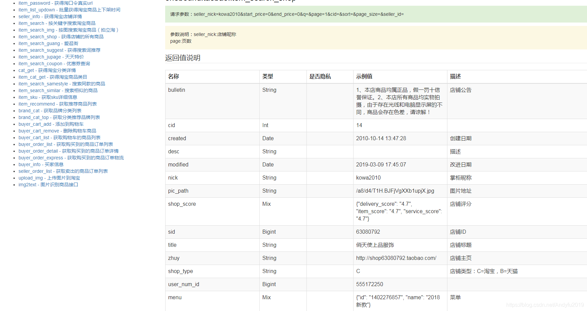Image resolution: width=587 pixels, height=311 pixels.
Task: Click the request parameters text with seller_nick=kowa2010
Action: pos(287,14)
